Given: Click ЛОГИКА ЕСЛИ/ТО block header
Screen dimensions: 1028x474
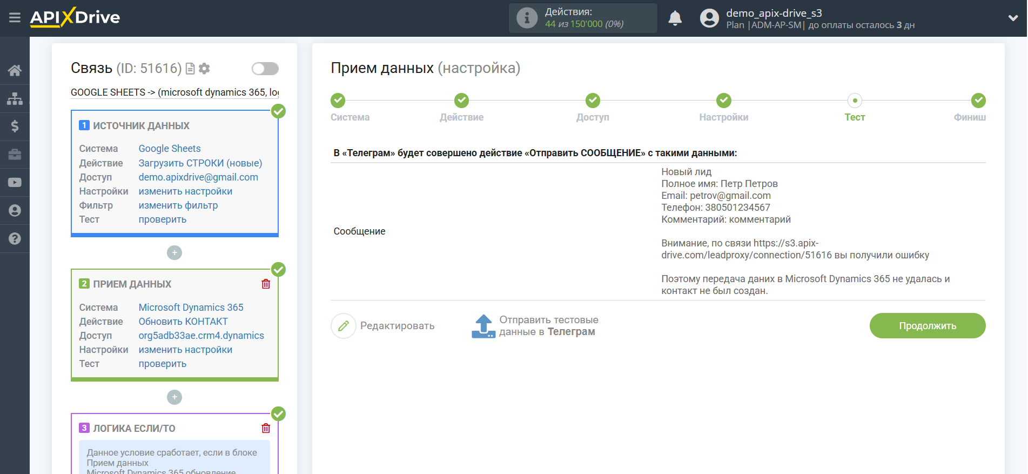Looking at the screenshot, I should pos(134,429).
